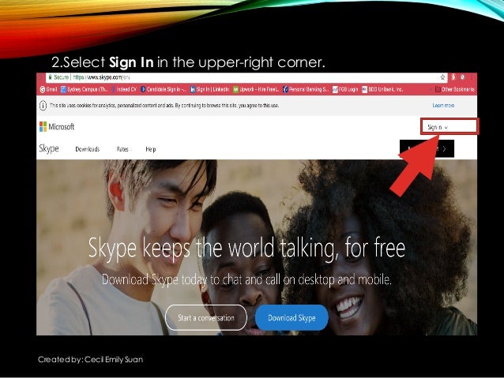The height and width of the screenshot is (378, 504).
Task: Click the Start a conversation button
Action: point(206,317)
